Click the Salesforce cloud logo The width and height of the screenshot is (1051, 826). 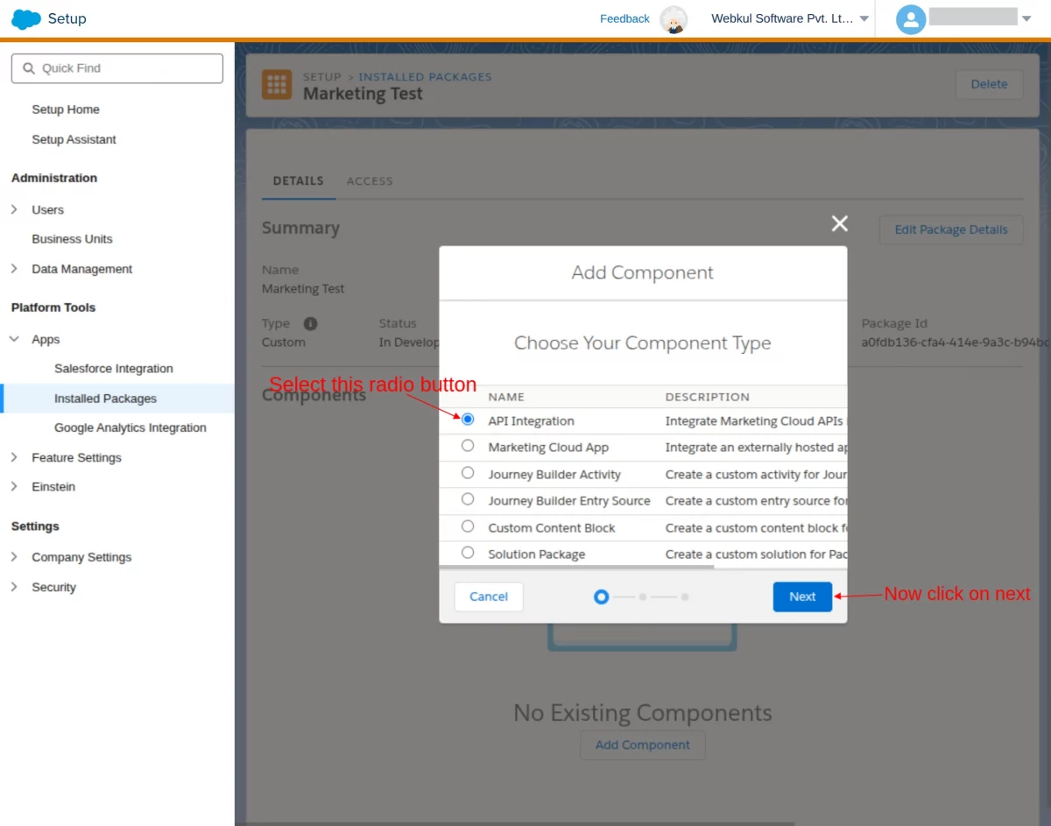point(26,18)
